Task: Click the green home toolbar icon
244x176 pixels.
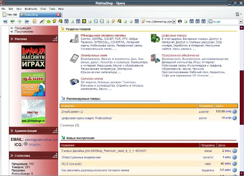Action: coord(48,22)
